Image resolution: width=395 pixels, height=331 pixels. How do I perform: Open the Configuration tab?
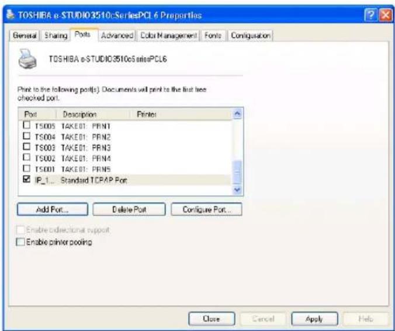point(251,36)
